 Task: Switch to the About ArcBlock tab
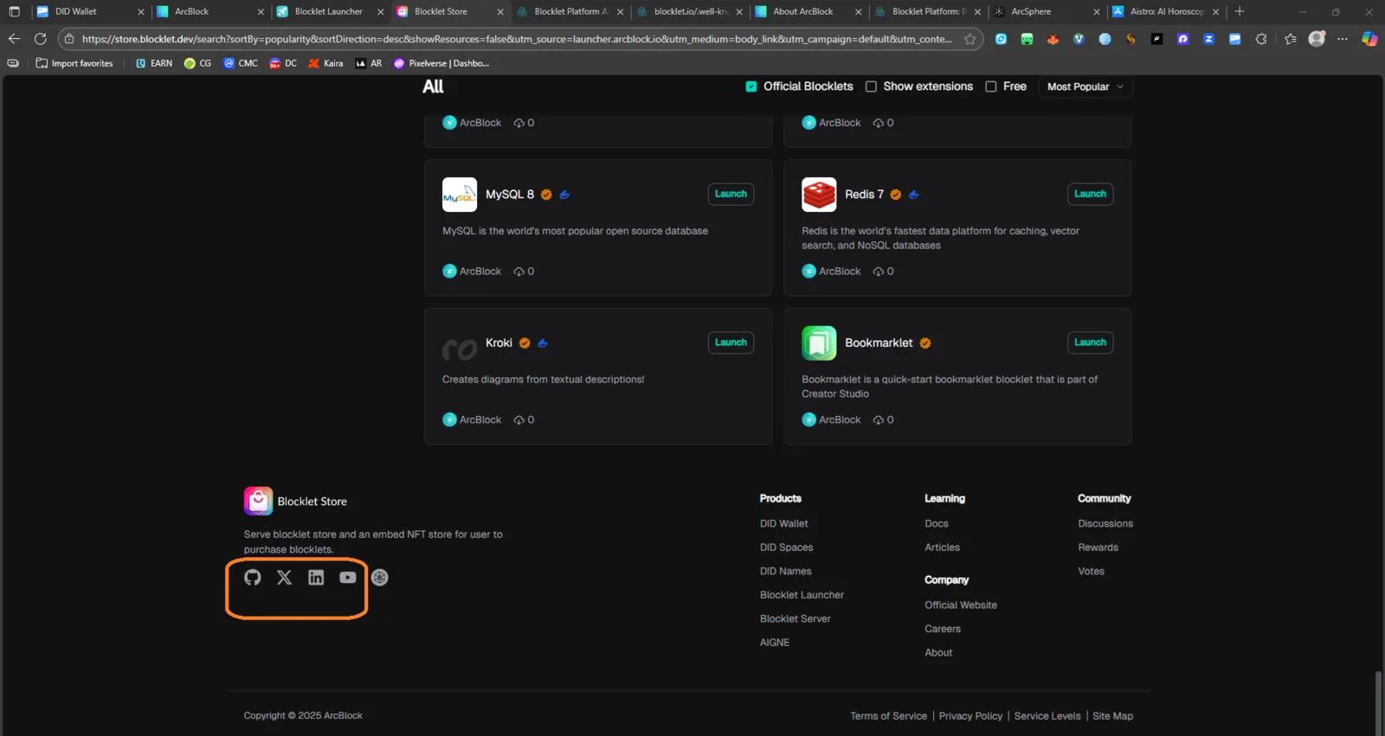click(808, 11)
